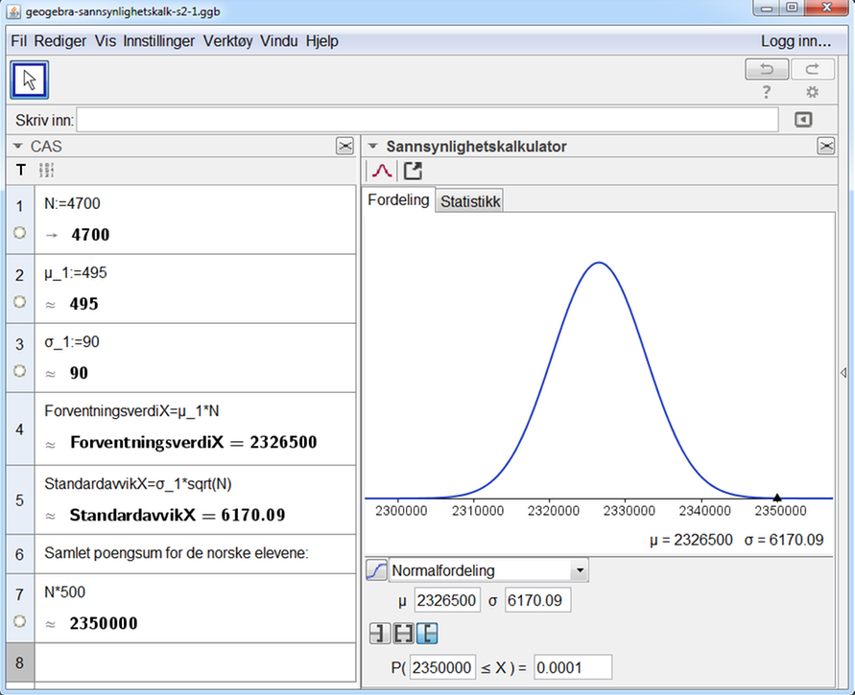Click the Logg inn... button
The image size is (855, 695).
point(796,41)
